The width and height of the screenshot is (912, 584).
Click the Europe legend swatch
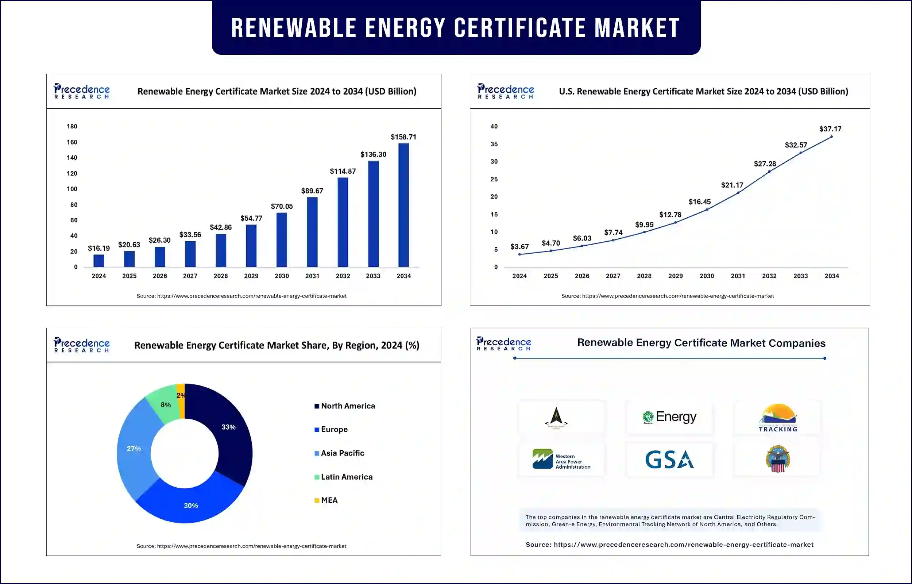tap(317, 430)
